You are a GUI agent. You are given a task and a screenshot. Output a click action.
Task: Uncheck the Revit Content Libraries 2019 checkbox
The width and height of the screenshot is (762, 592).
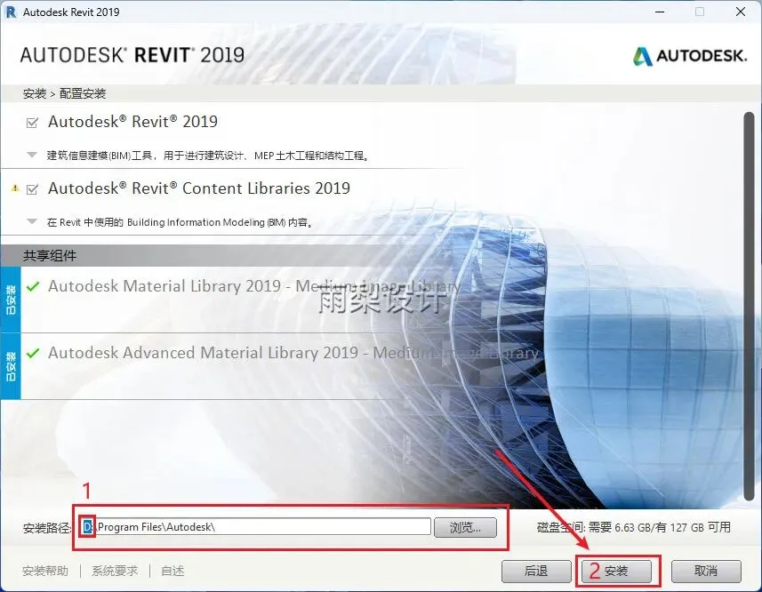coord(32,189)
